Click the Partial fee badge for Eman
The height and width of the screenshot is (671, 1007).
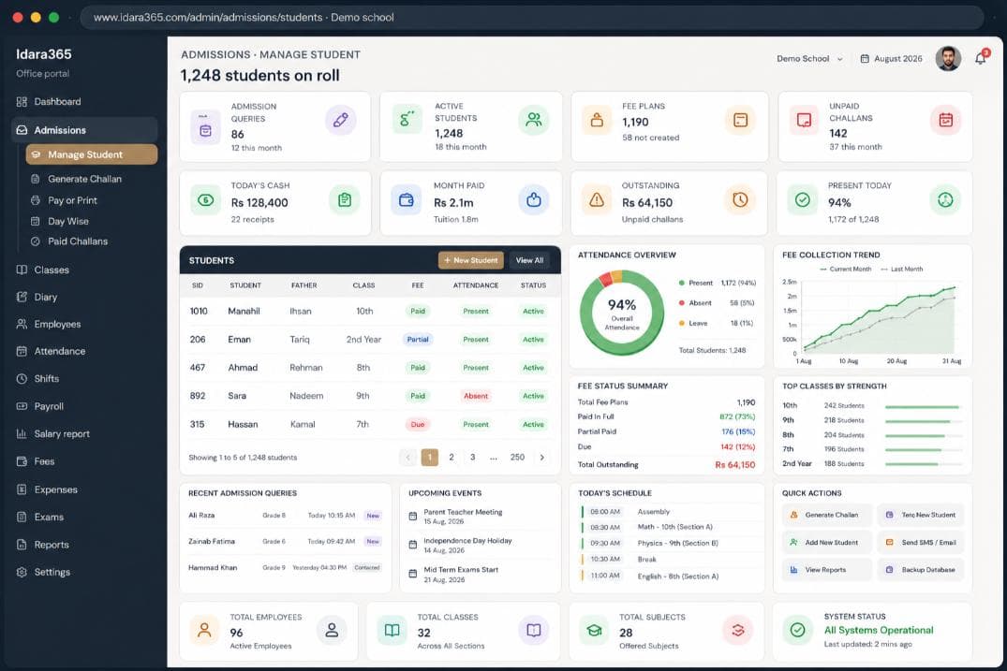point(418,340)
